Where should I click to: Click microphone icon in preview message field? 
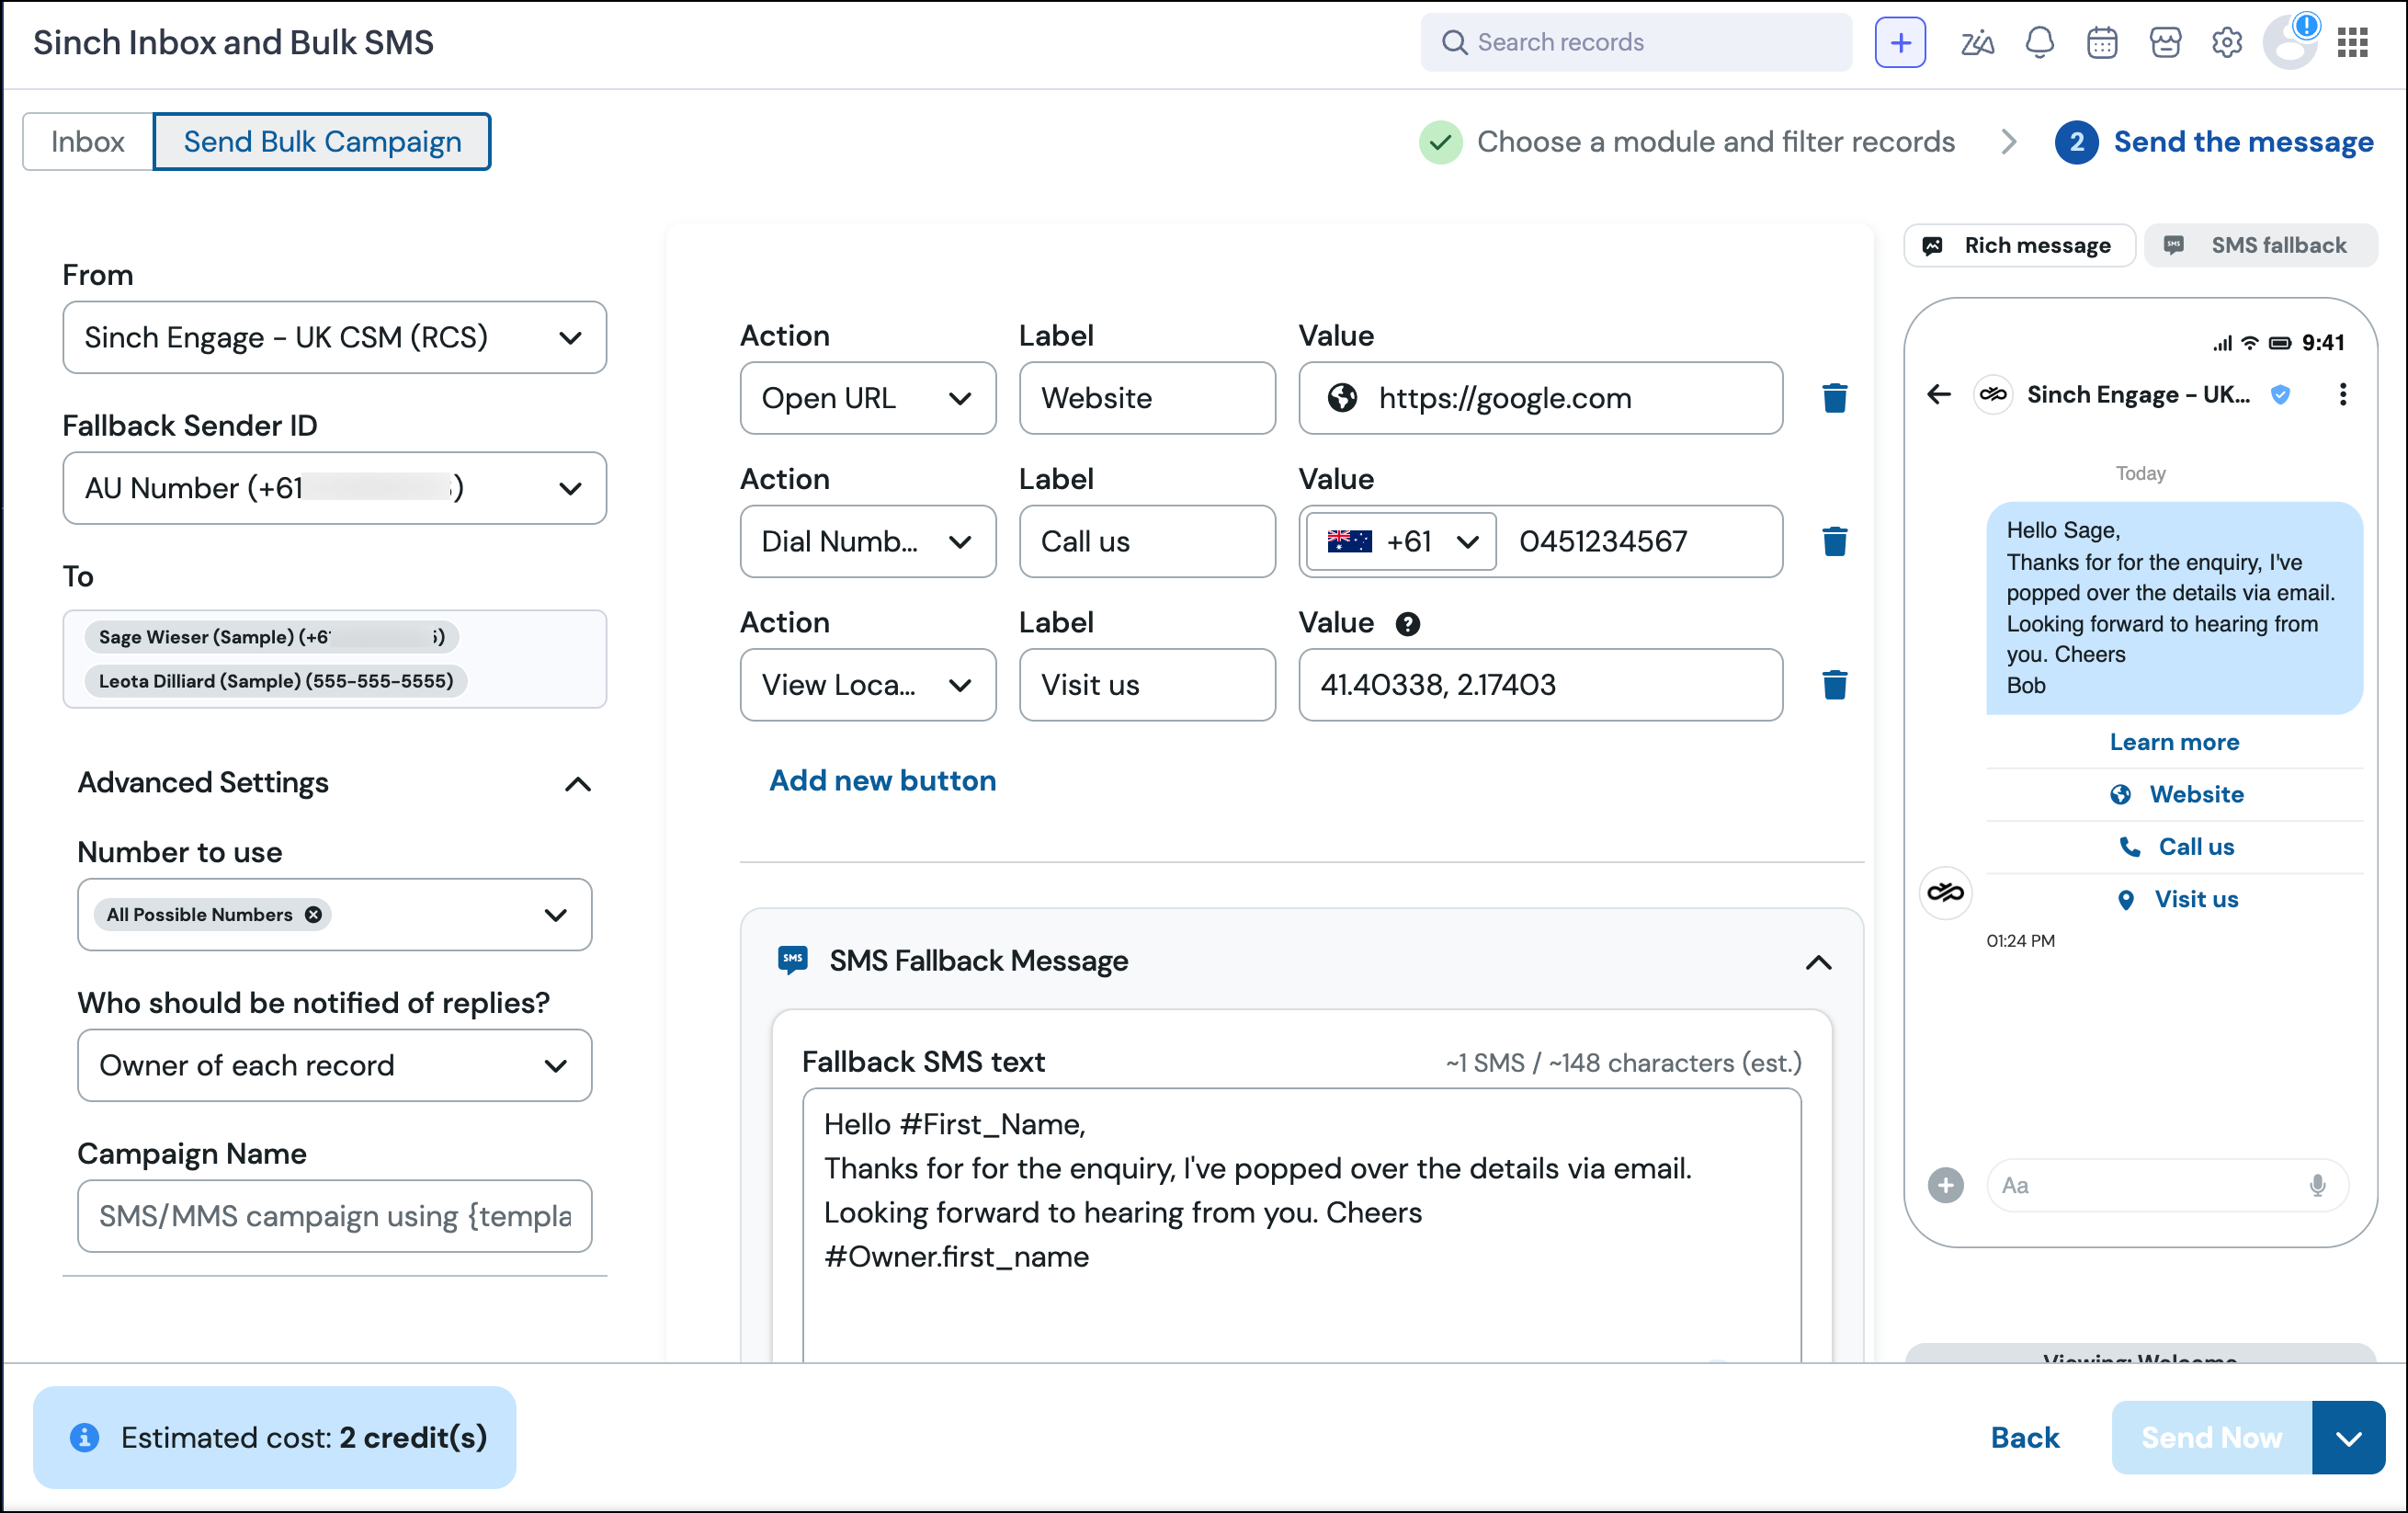tap(2317, 1185)
